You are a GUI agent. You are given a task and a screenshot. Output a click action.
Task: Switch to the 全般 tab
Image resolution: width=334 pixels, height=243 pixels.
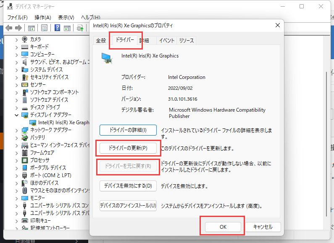click(101, 41)
